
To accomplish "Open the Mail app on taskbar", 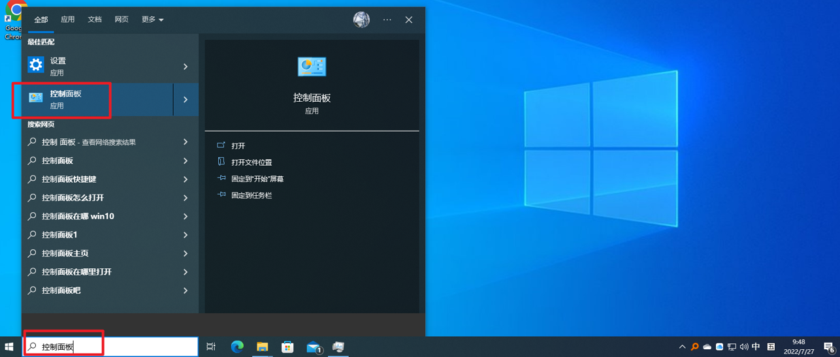I will coord(314,347).
